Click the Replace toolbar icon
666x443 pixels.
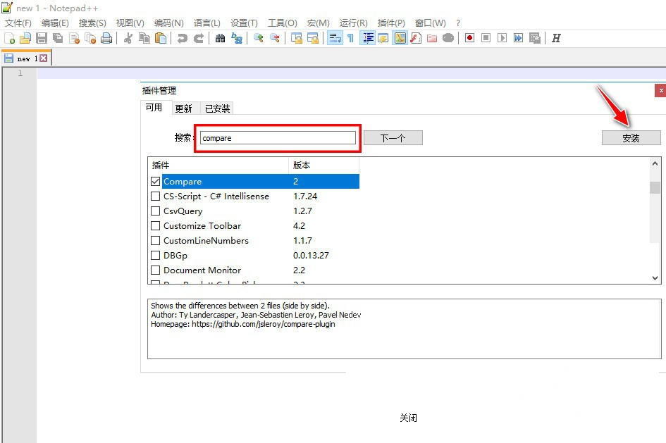coord(237,38)
